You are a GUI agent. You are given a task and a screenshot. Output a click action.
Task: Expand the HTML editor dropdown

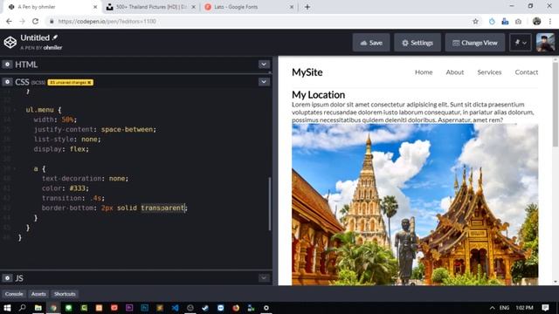click(264, 64)
